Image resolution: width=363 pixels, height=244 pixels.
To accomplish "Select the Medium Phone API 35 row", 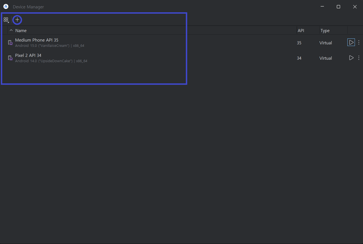I will pyautogui.click(x=140, y=43).
